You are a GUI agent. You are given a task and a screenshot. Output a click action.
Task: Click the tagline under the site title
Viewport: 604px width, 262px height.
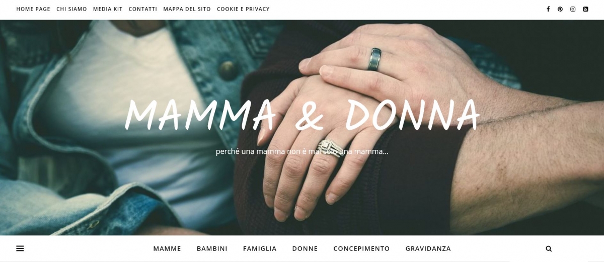pyautogui.click(x=302, y=151)
